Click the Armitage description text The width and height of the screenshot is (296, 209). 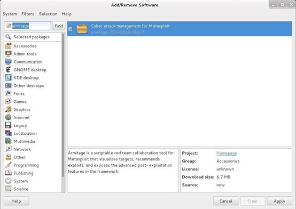tap(121, 162)
